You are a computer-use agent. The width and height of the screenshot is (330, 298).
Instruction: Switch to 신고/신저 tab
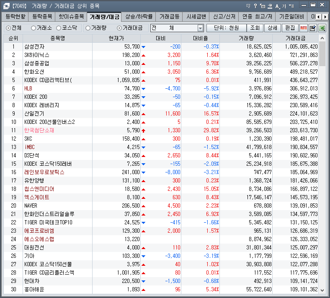tap(224, 17)
